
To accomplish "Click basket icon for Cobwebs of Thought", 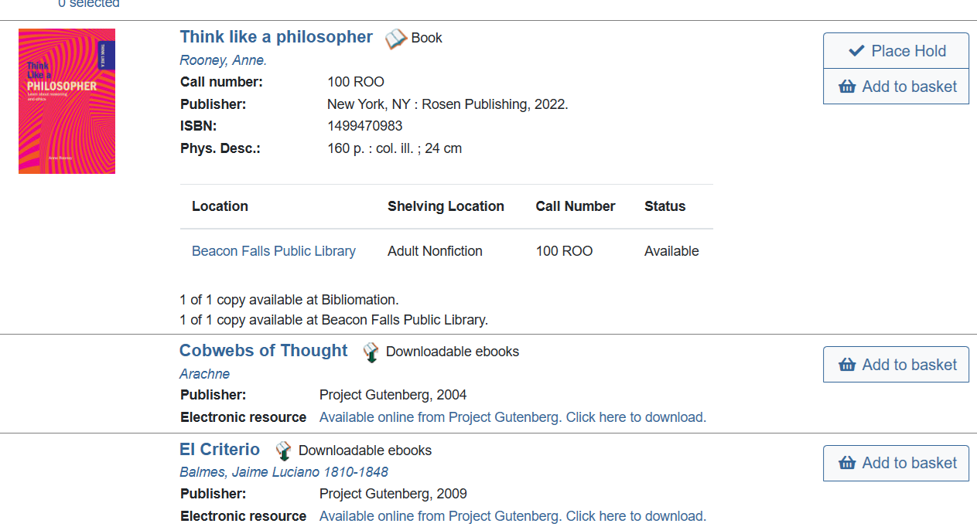I will (x=847, y=365).
